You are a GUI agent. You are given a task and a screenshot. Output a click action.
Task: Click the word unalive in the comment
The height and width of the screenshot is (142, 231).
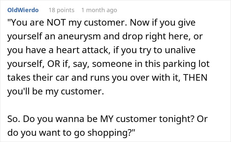(180, 50)
